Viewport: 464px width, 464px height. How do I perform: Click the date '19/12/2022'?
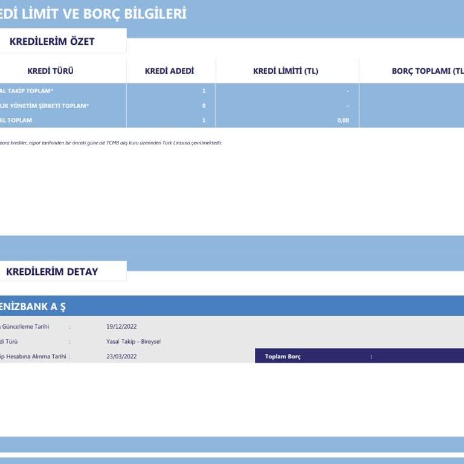(121, 326)
